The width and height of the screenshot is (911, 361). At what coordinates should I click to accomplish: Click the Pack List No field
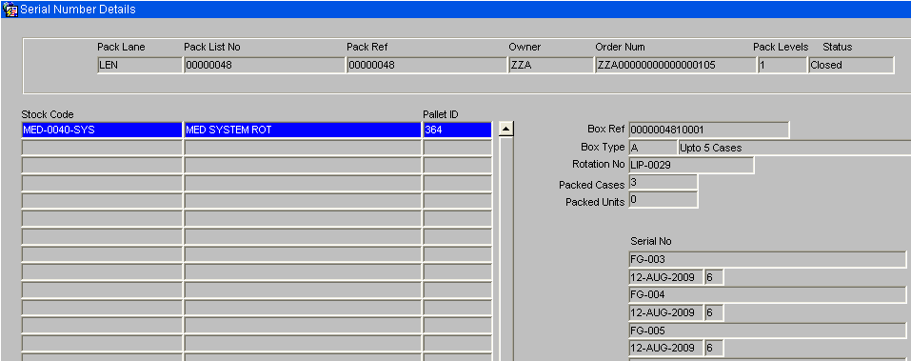[x=265, y=65]
